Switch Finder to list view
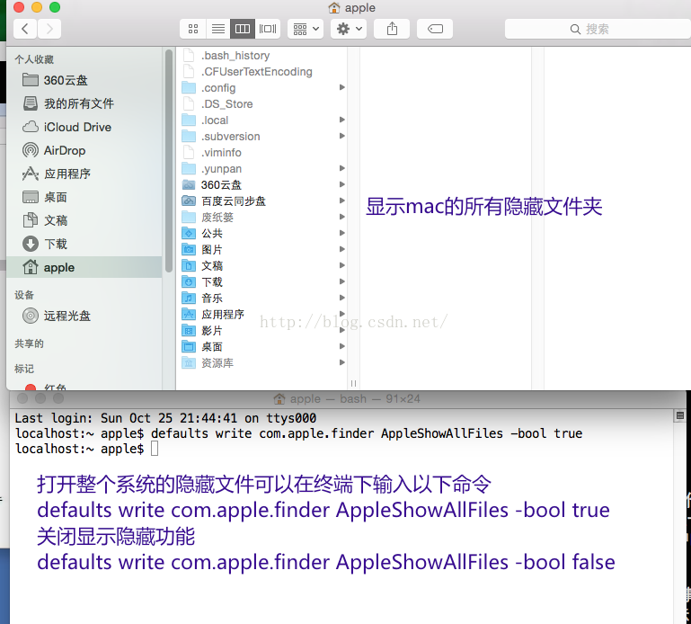691x624 pixels. (217, 29)
